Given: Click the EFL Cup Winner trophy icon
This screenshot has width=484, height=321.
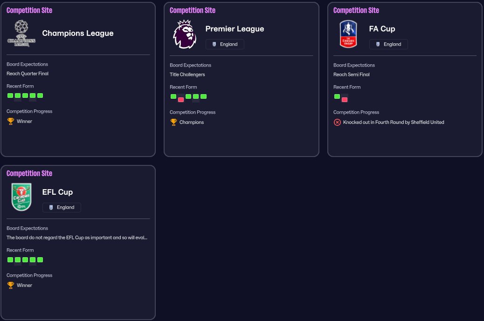Looking at the screenshot, I should 11,285.
